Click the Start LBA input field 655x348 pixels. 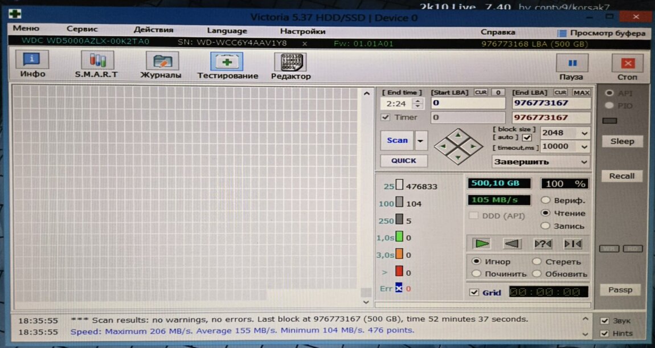click(468, 103)
